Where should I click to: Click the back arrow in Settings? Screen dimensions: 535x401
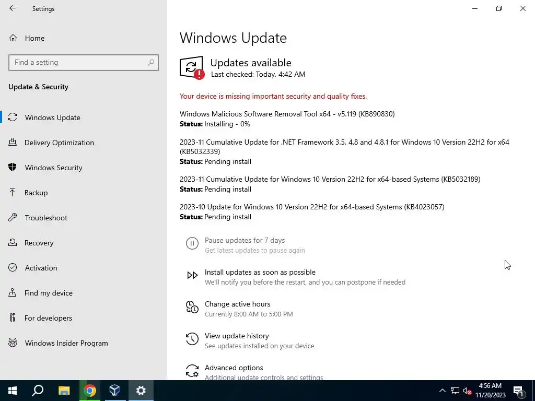point(13,8)
